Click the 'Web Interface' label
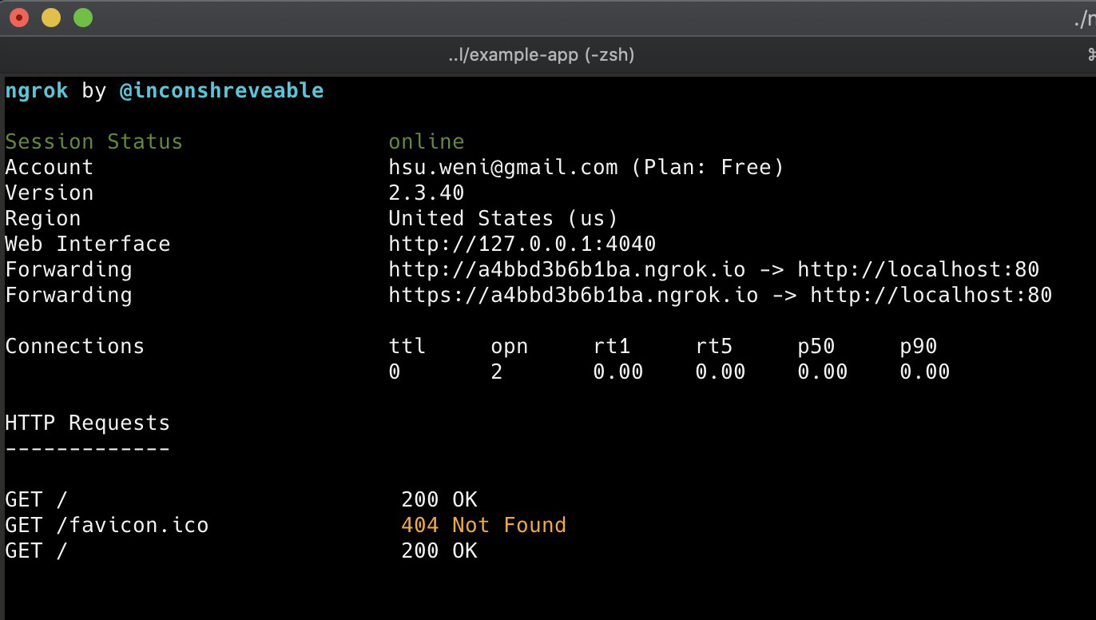Image resolution: width=1096 pixels, height=620 pixels. pyautogui.click(x=88, y=244)
